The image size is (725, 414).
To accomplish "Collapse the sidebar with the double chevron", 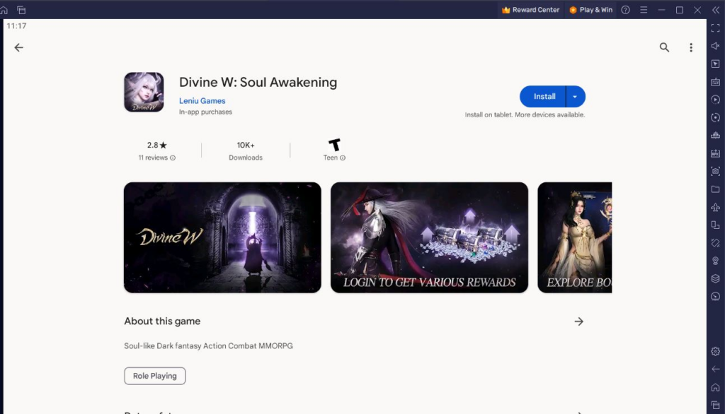I will click(x=717, y=9).
